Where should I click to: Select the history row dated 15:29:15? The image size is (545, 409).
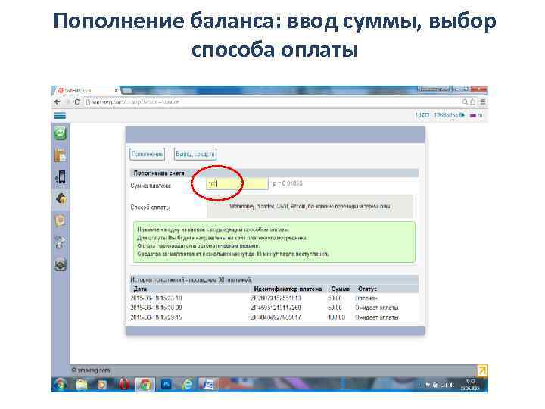273,317
